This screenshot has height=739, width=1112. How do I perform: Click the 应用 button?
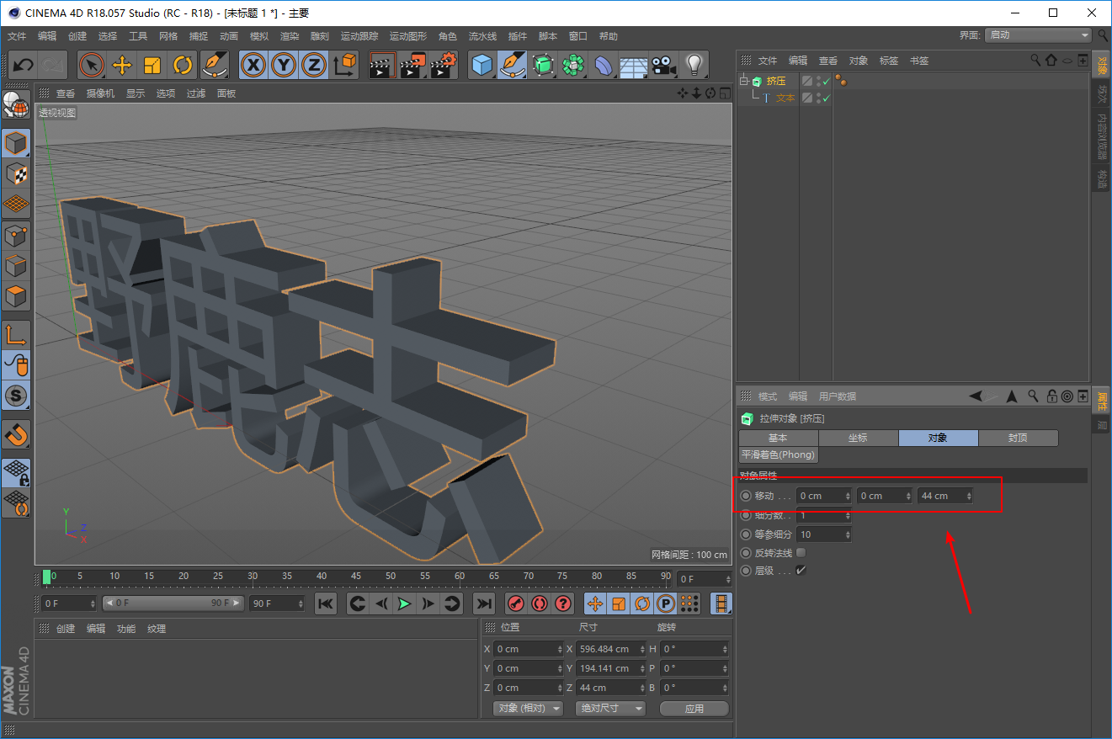pos(694,709)
